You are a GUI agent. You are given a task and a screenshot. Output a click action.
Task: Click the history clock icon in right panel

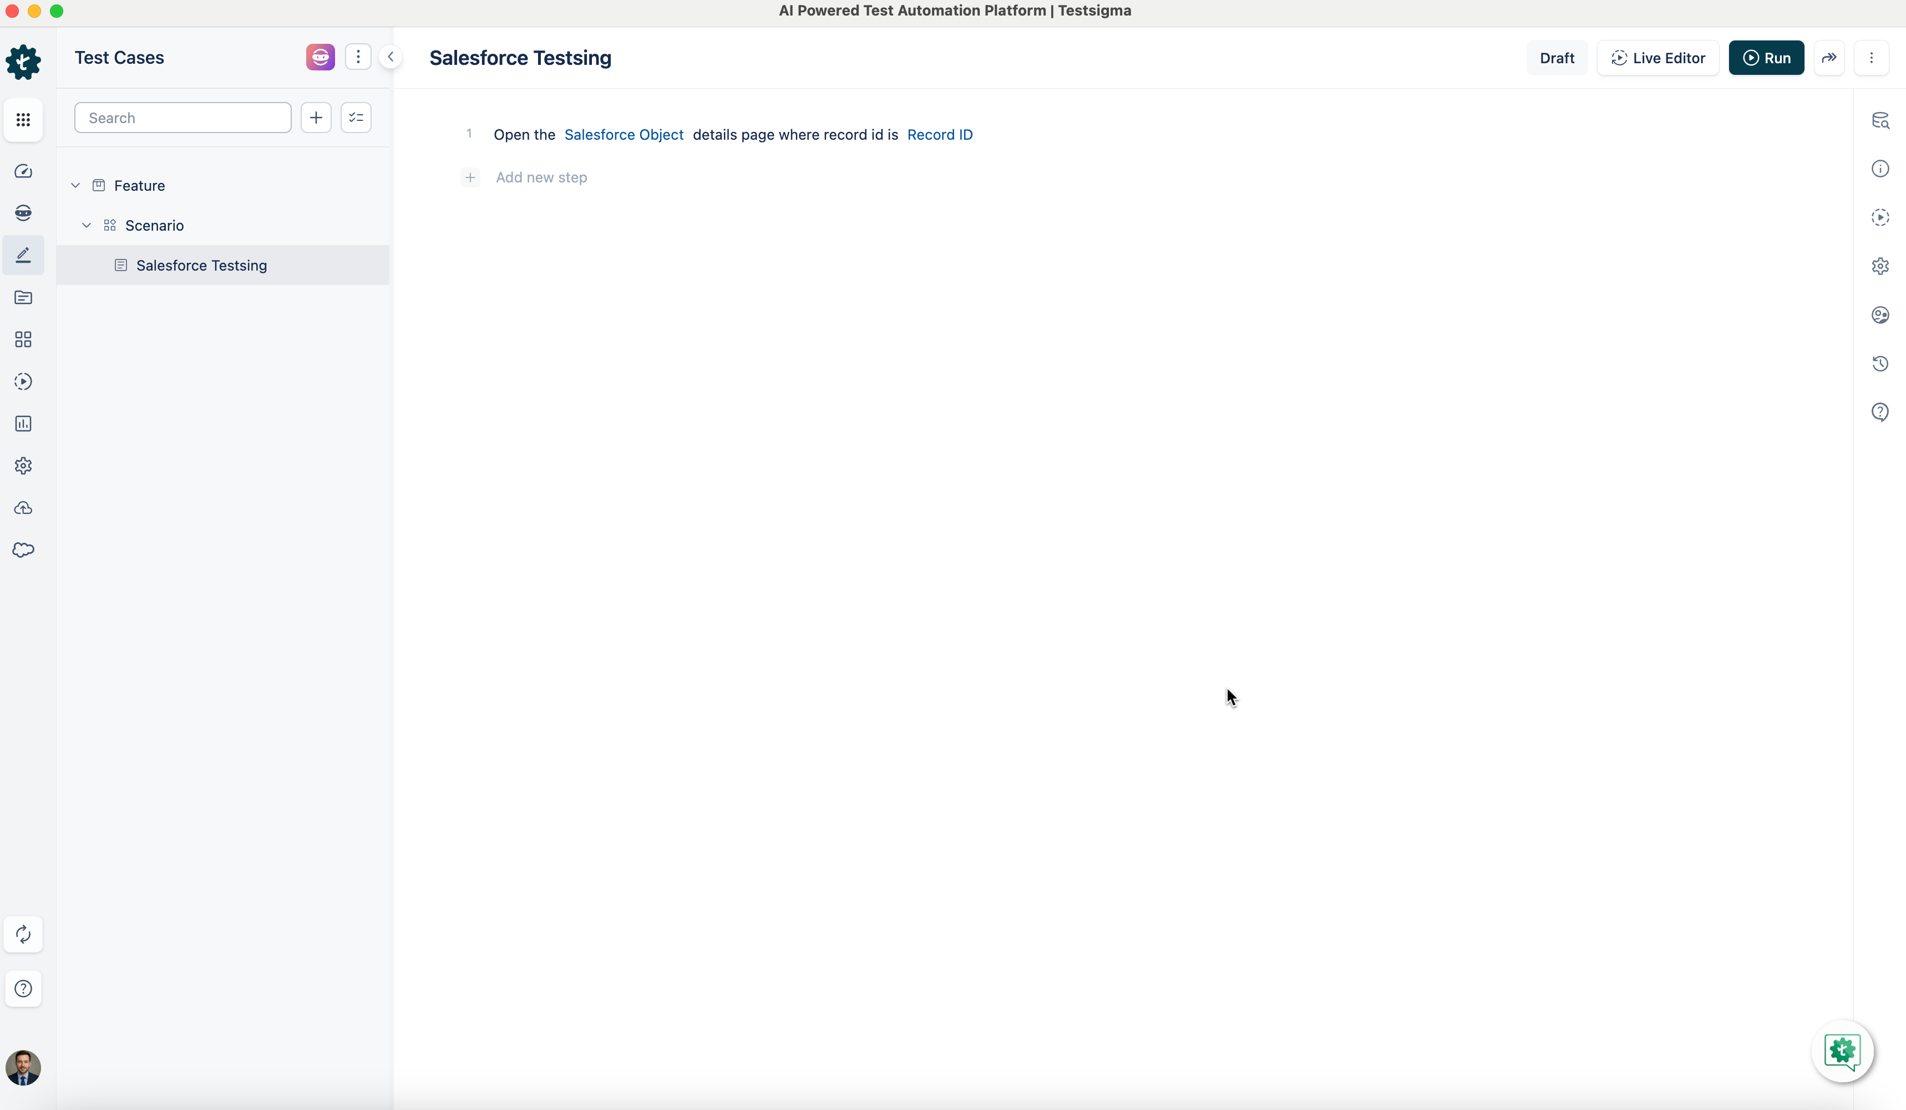pos(1879,364)
